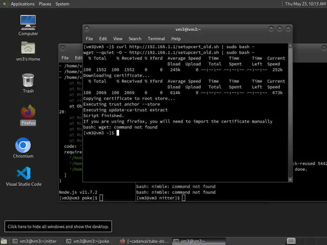
Task: Open the terminal's Help menu
Action: coord(176,39)
